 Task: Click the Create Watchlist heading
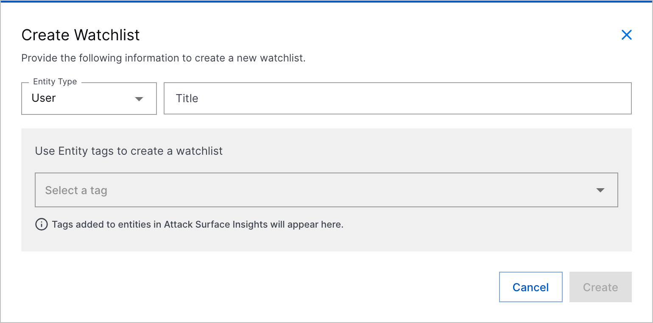[81, 35]
